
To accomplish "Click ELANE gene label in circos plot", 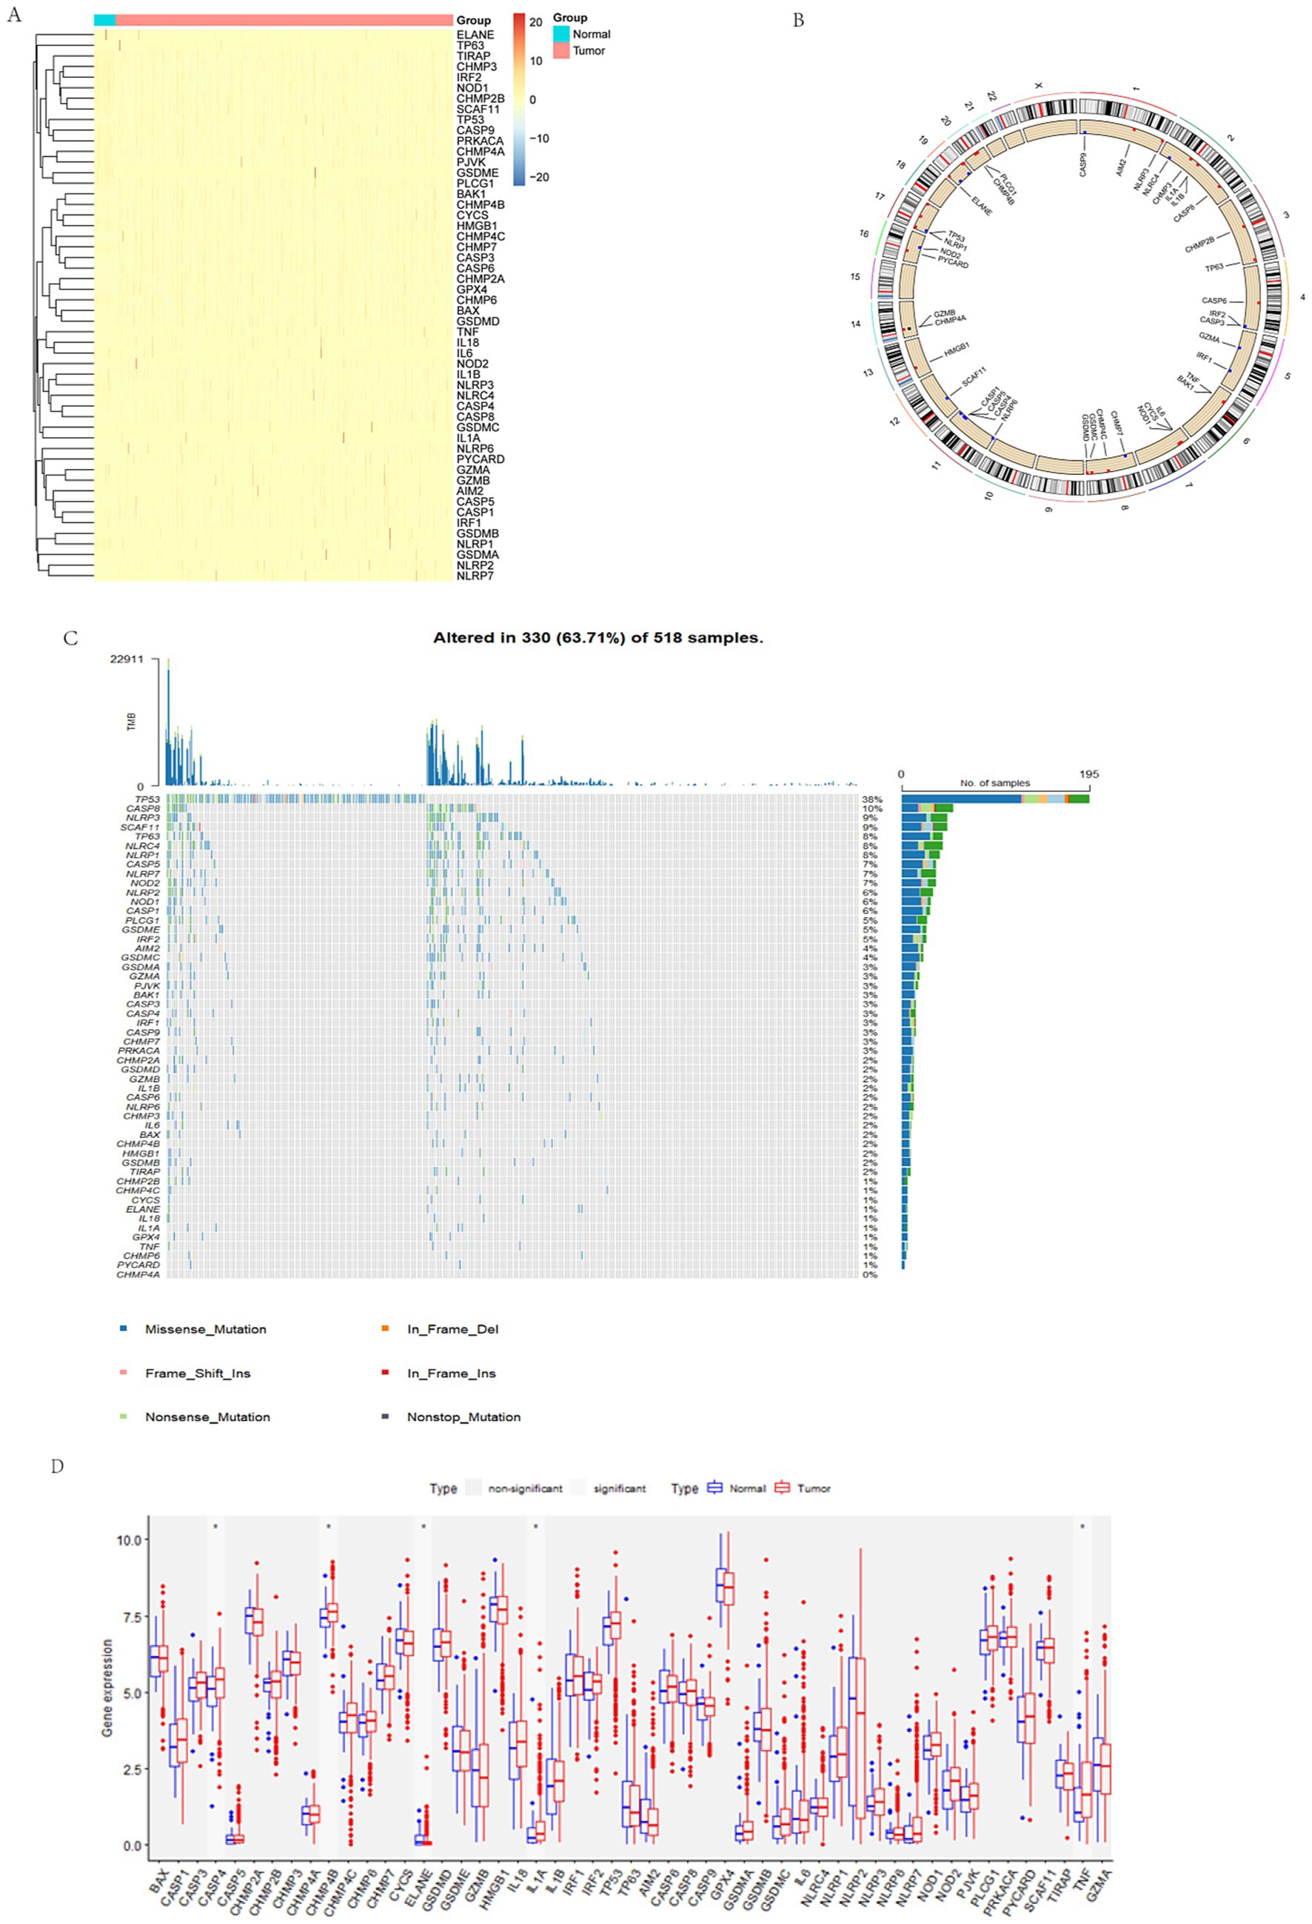I will [981, 205].
